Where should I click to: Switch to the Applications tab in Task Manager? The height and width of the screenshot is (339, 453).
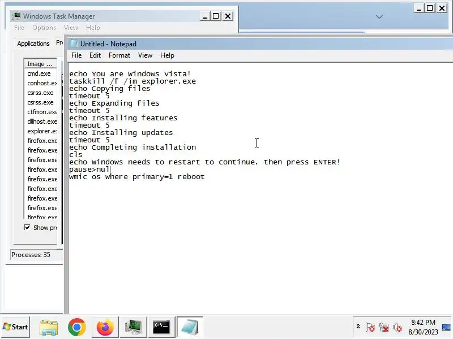pyautogui.click(x=33, y=44)
